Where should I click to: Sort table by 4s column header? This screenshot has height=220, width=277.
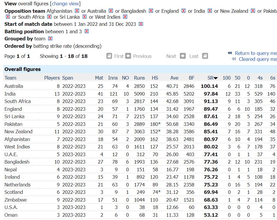pyautogui.click(x=260, y=78)
